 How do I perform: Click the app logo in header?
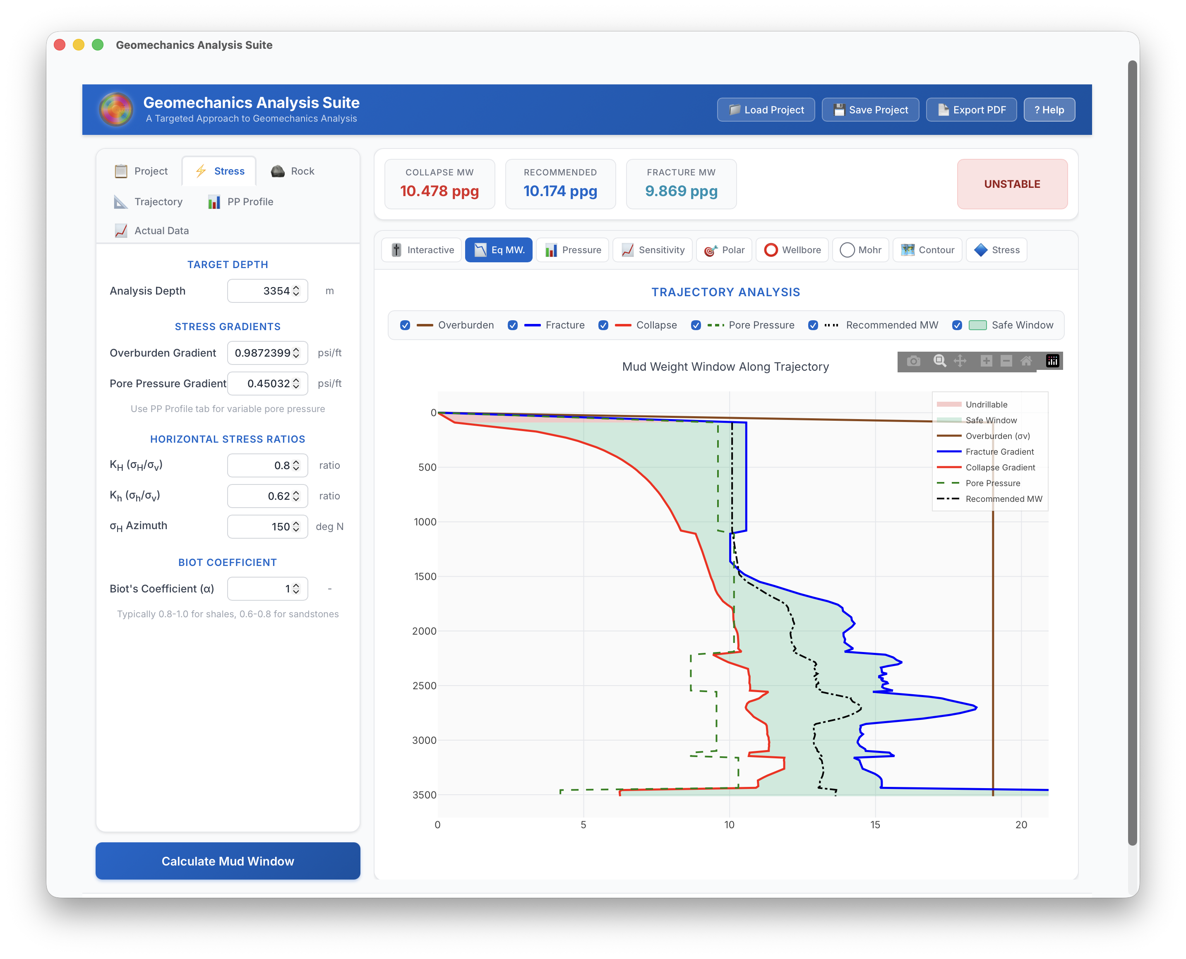tap(116, 109)
